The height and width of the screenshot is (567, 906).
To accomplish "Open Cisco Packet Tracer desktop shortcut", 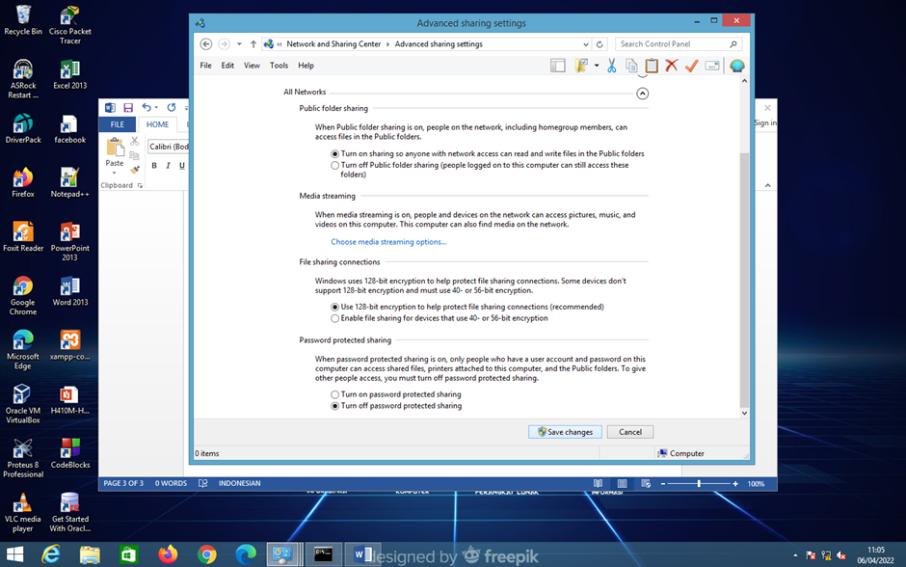I will [70, 25].
